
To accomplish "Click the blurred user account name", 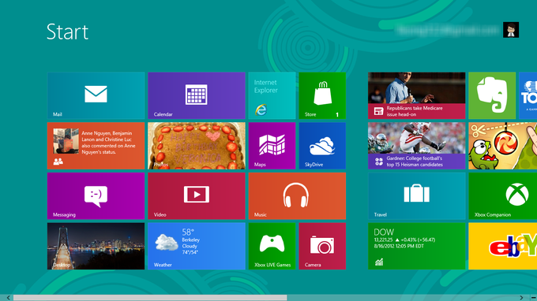I will click(x=447, y=30).
